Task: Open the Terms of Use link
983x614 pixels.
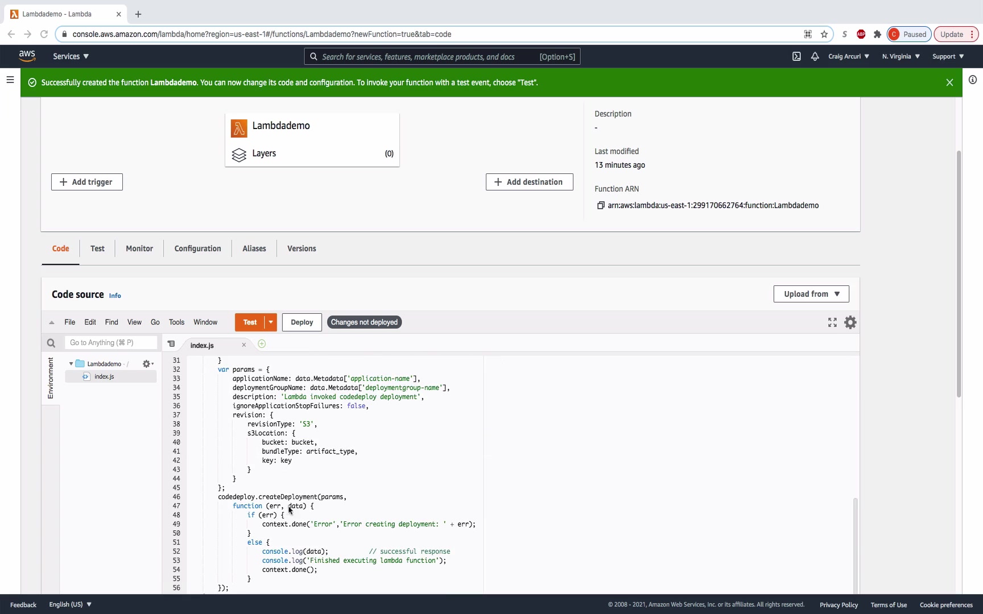Action: coord(889,605)
